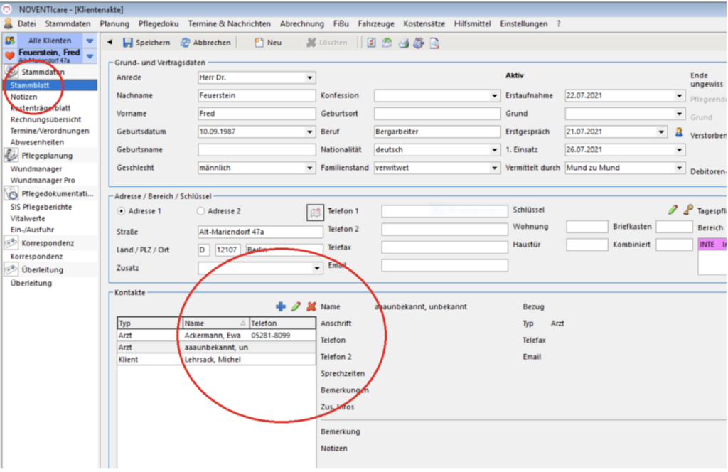Click the Nachname input field

tap(257, 95)
